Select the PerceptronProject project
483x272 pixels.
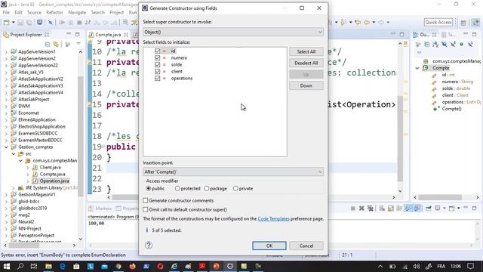click(x=36, y=235)
